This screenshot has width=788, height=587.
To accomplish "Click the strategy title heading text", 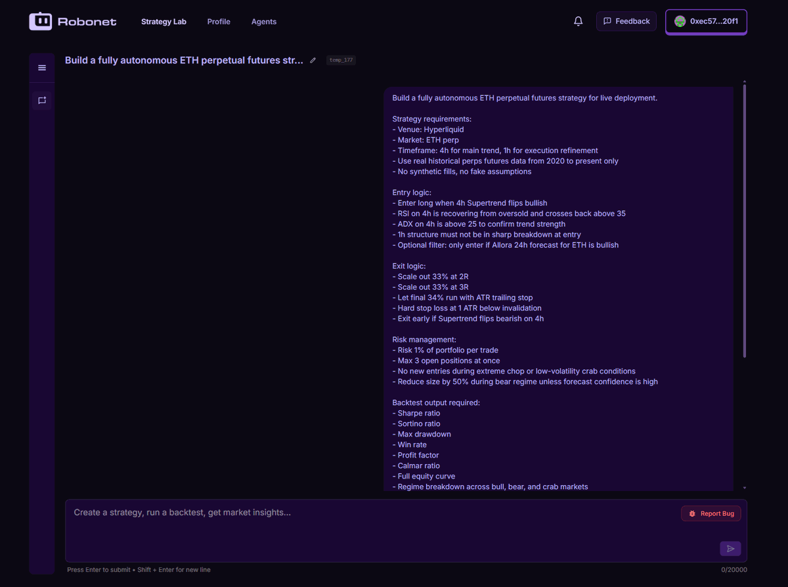I will (x=184, y=60).
